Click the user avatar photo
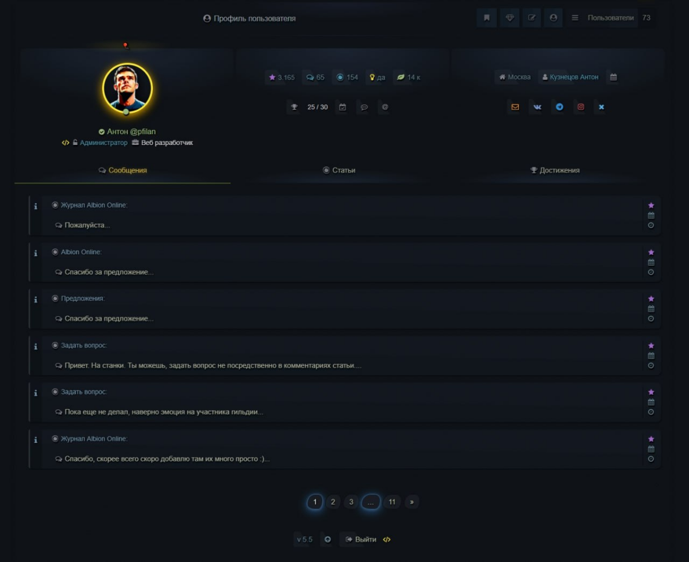689x562 pixels. [x=127, y=88]
